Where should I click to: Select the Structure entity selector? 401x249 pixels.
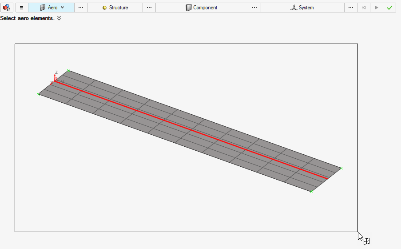(x=115, y=8)
